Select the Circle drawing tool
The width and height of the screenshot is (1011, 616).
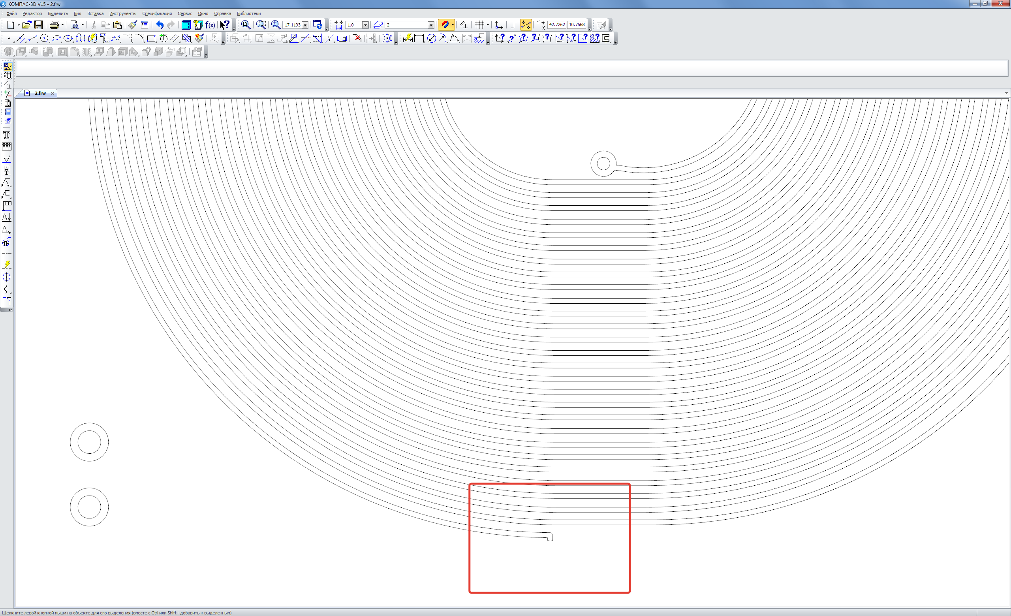(x=44, y=39)
